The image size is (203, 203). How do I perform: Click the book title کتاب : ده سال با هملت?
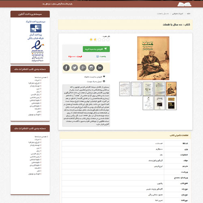[x=176, y=25]
